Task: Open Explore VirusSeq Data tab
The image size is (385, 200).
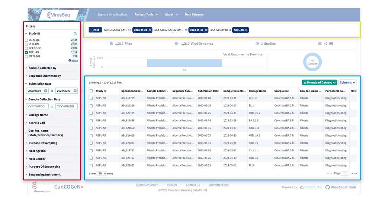Action: tap(112, 14)
